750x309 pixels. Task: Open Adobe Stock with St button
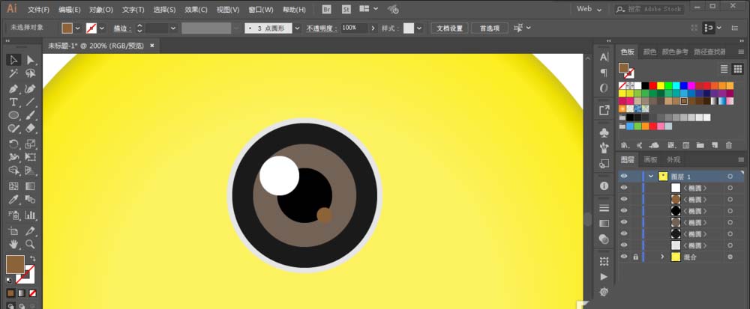click(x=345, y=9)
